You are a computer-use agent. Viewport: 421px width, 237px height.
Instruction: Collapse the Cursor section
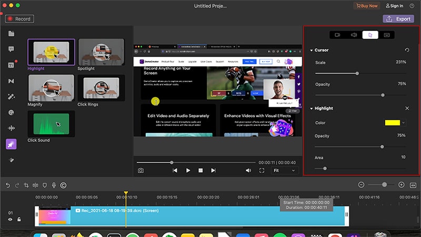312,50
